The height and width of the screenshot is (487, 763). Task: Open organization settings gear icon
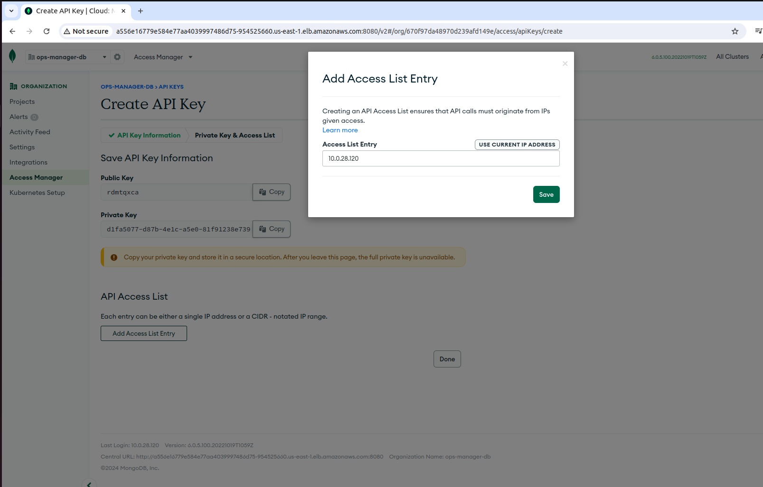[117, 57]
